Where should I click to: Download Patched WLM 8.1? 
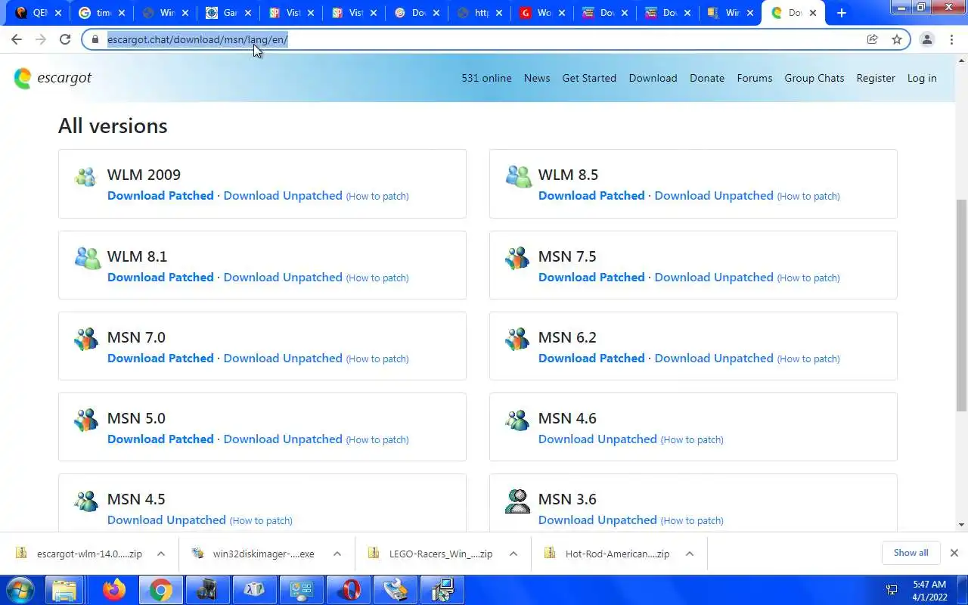(160, 278)
